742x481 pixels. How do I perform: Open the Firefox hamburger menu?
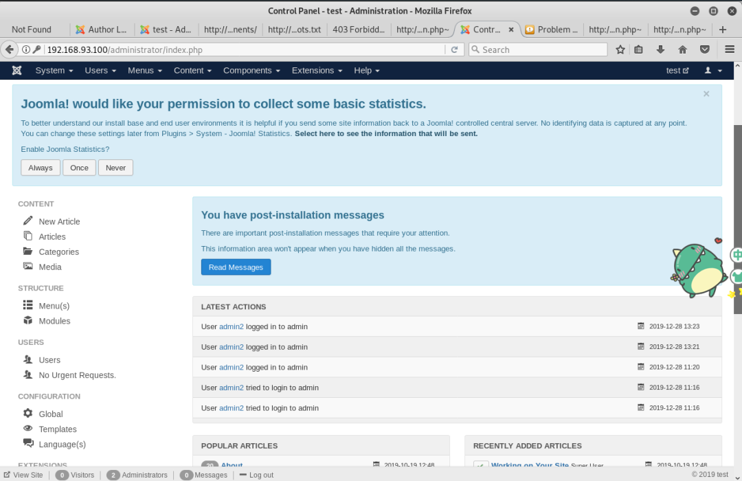click(730, 49)
